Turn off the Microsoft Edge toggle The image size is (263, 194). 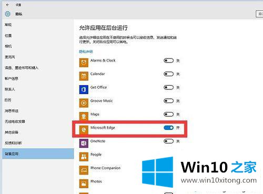168,128
